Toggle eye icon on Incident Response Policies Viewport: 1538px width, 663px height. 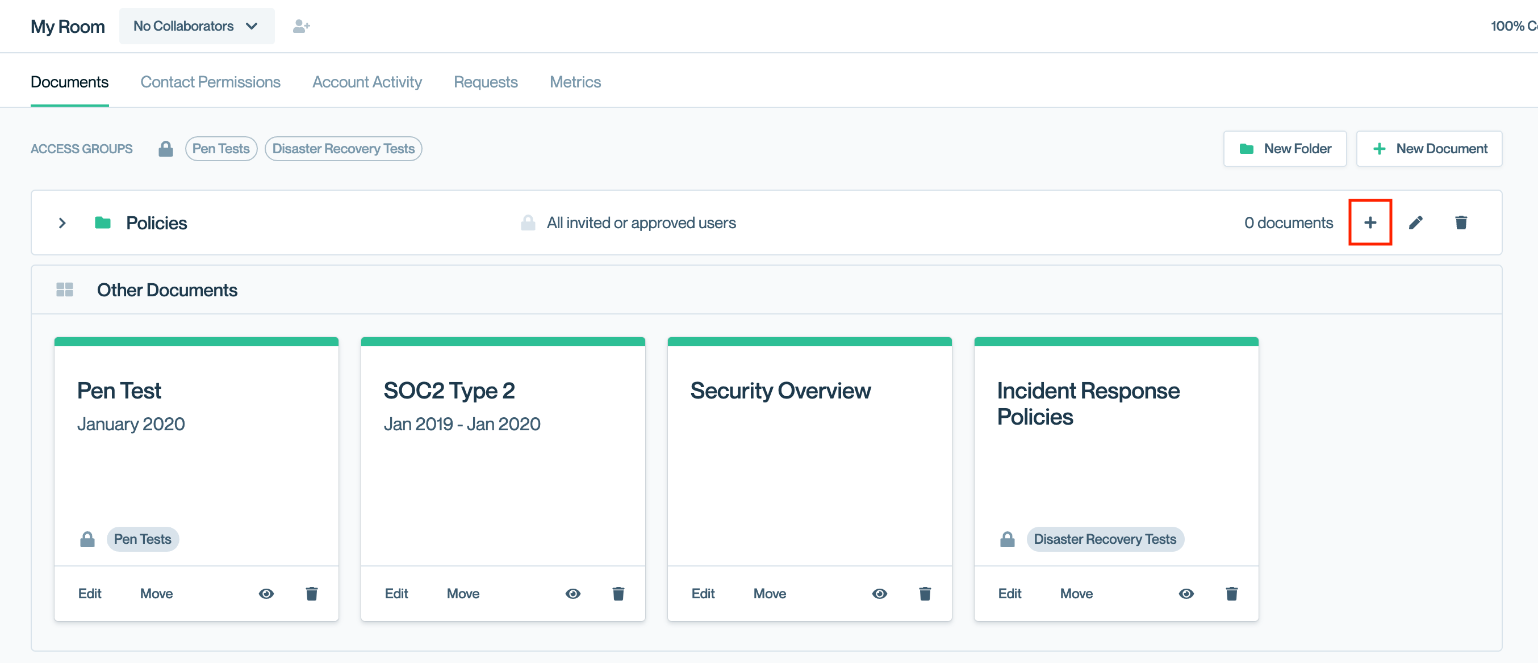tap(1186, 593)
